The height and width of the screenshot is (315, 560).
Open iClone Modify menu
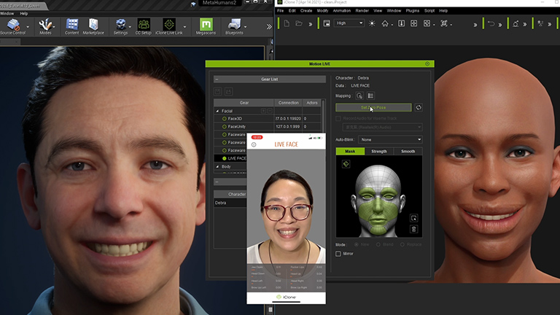pyautogui.click(x=322, y=11)
